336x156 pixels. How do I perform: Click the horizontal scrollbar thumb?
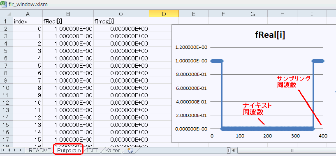[292, 150]
